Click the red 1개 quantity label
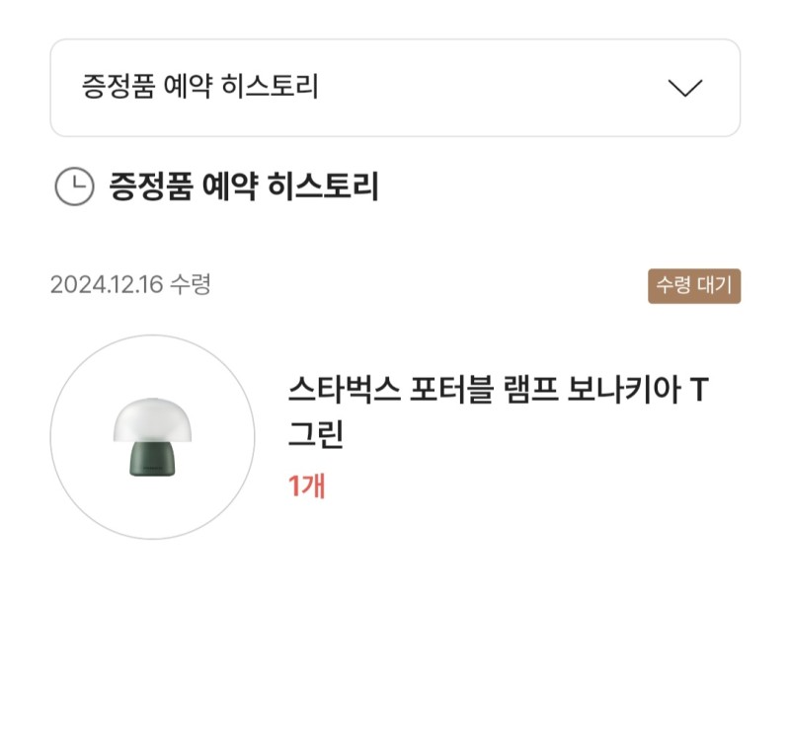This screenshot has height=745, width=790. pyautogui.click(x=306, y=486)
